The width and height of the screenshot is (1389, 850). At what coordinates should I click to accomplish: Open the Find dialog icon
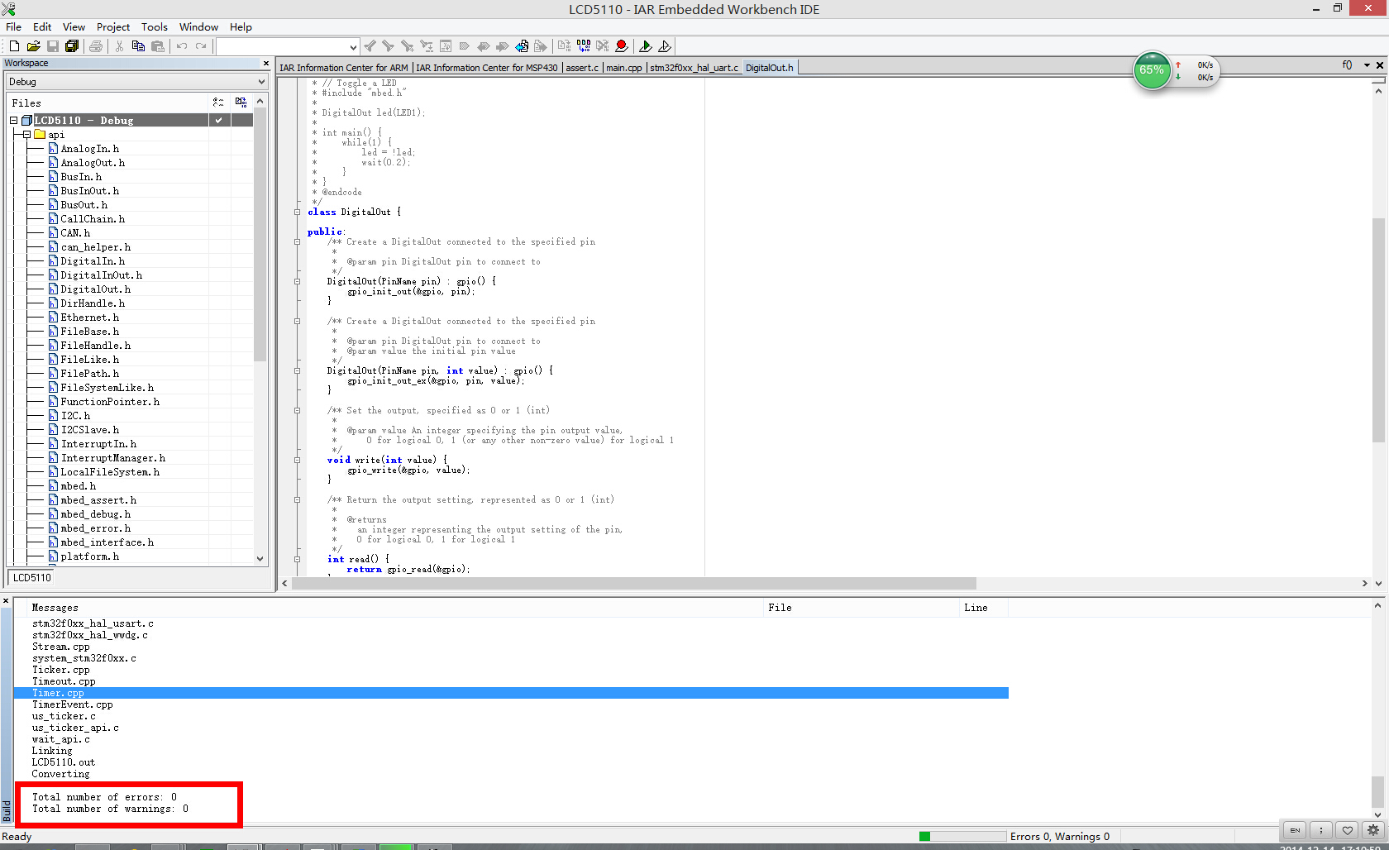(x=407, y=46)
